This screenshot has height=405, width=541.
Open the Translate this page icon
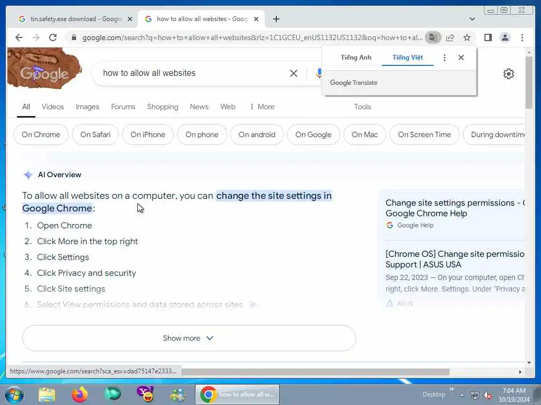pos(433,37)
